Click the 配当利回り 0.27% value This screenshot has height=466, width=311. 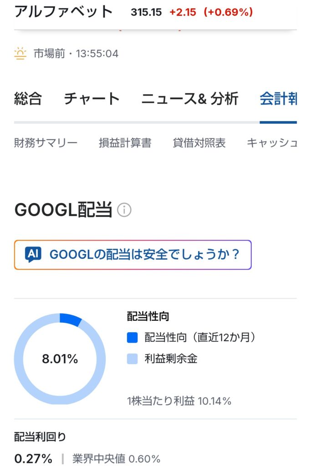(x=33, y=458)
